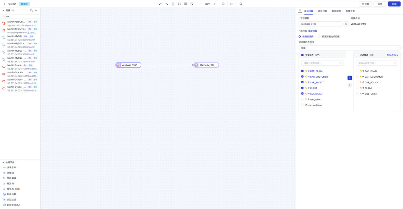
Task: Redo the last canvas action
Action: pyautogui.click(x=167, y=4)
